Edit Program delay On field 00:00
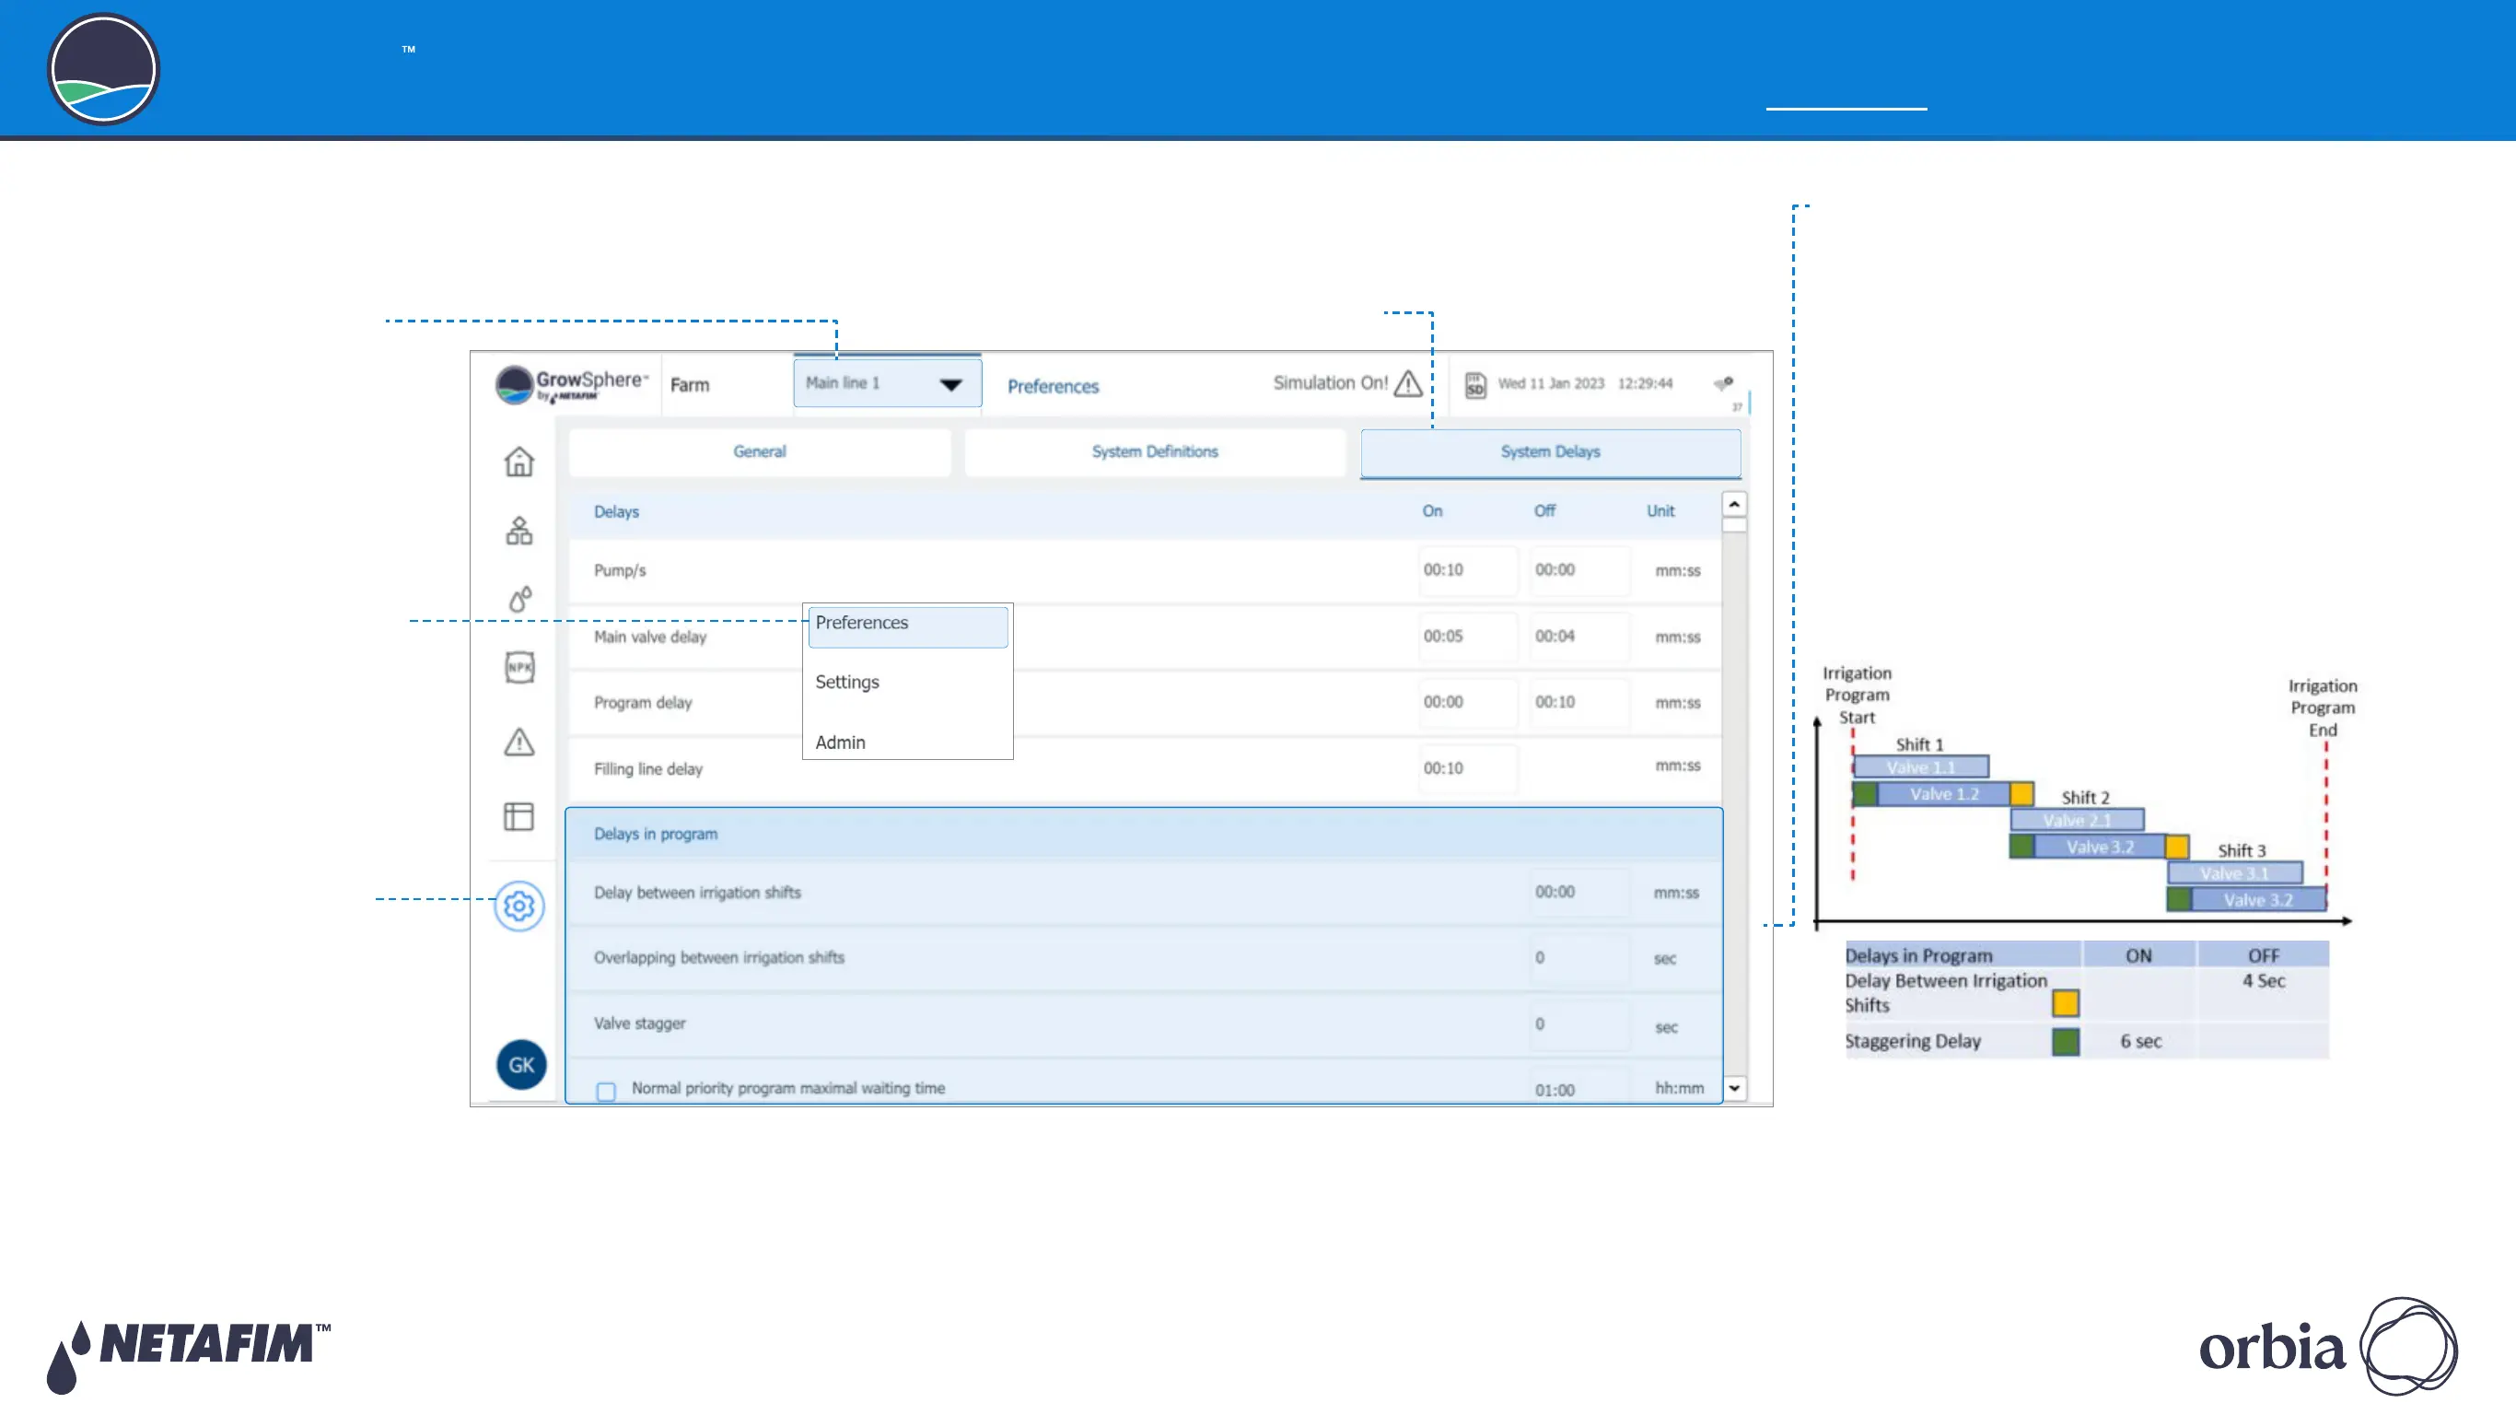This screenshot has width=2516, height=1415. click(x=1467, y=702)
